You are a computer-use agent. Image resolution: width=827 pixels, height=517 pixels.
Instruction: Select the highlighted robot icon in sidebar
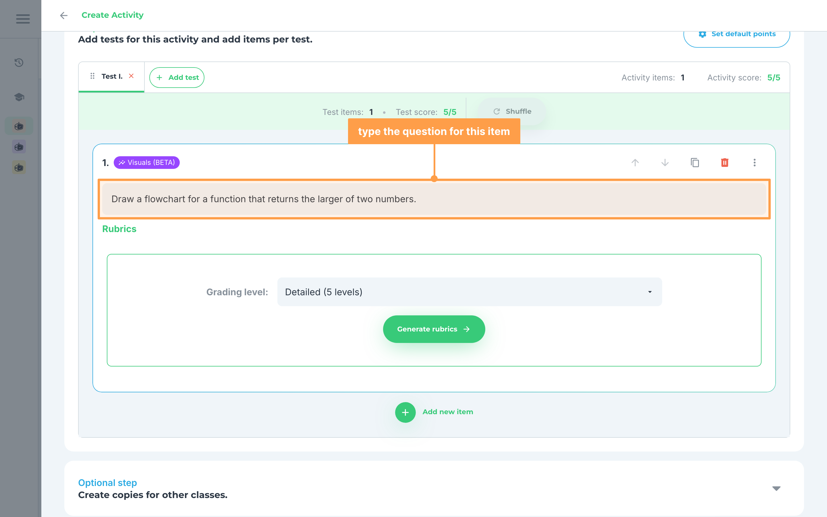click(x=19, y=126)
